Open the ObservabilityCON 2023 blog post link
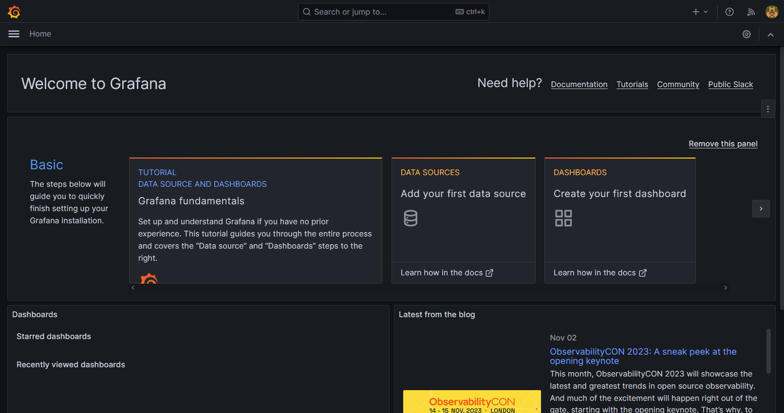The width and height of the screenshot is (784, 413). click(643, 356)
